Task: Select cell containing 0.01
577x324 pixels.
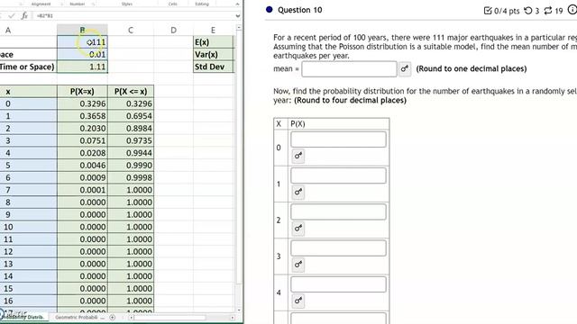Action: click(x=82, y=55)
